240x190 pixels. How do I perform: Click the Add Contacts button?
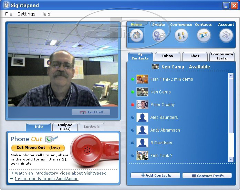tap(155, 176)
